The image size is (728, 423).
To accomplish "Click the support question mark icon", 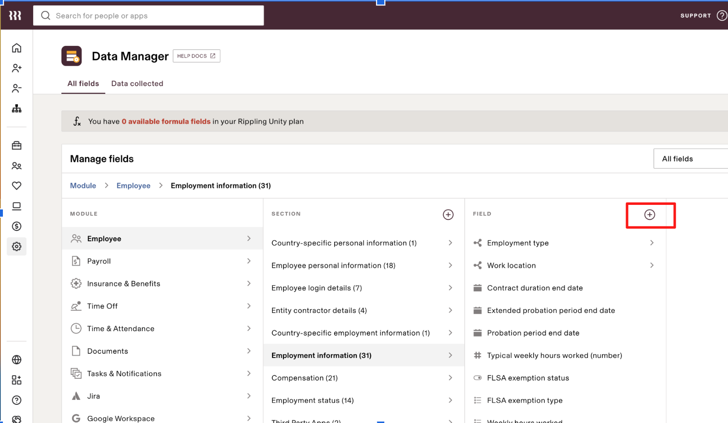I will pyautogui.click(x=722, y=16).
